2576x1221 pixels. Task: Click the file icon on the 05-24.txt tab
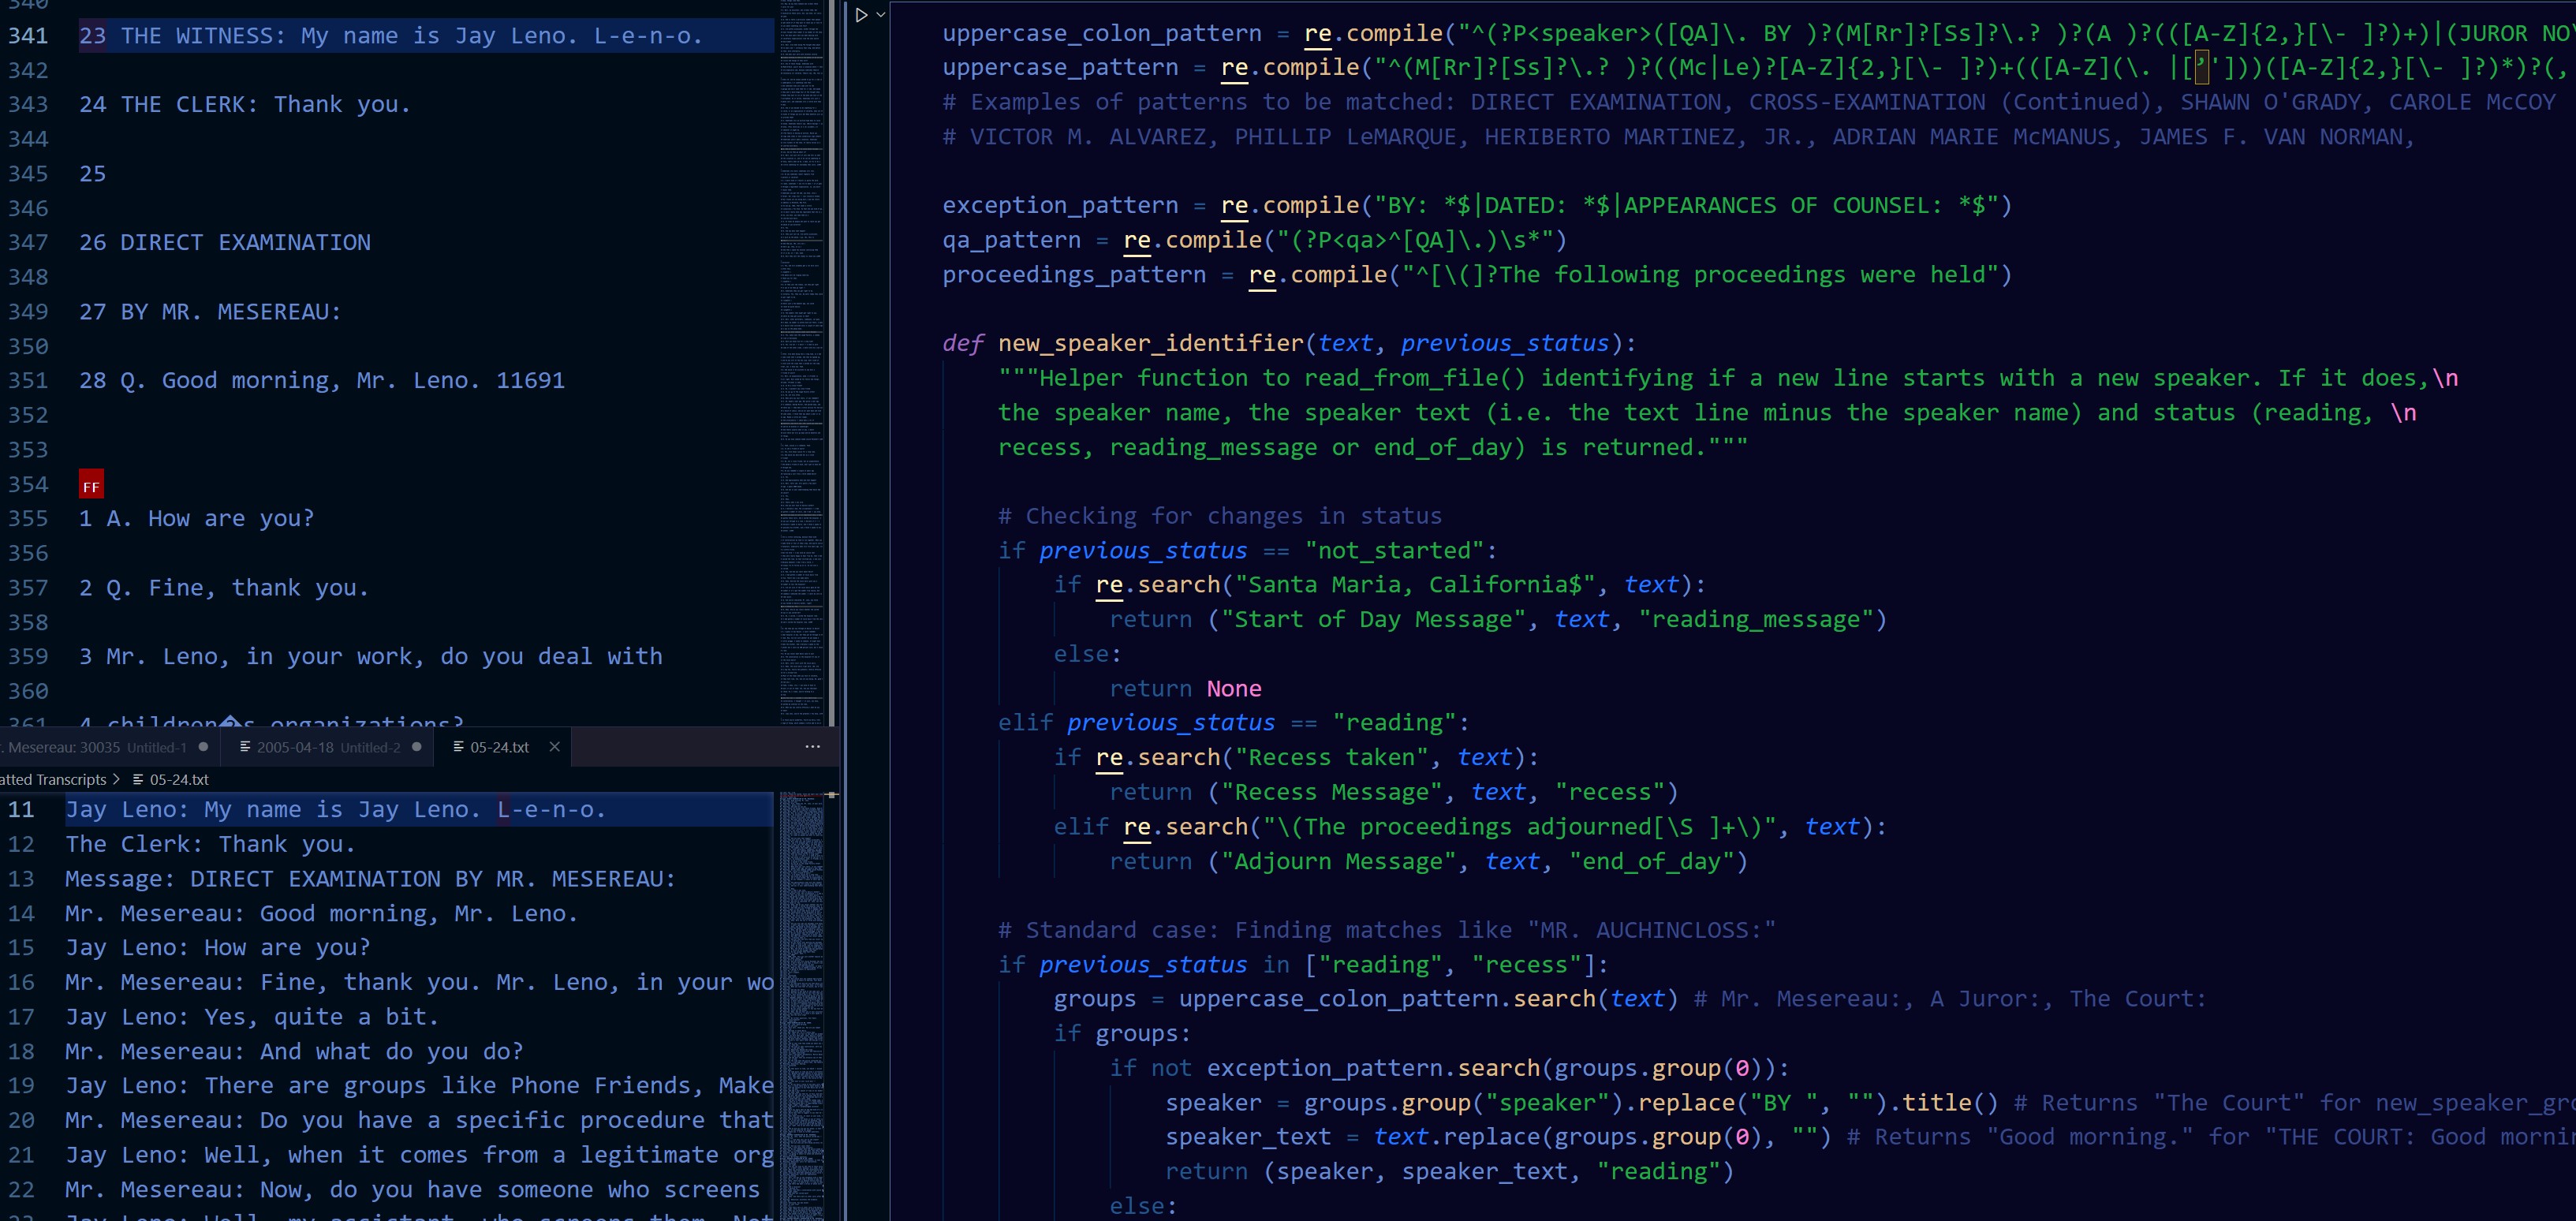[459, 746]
